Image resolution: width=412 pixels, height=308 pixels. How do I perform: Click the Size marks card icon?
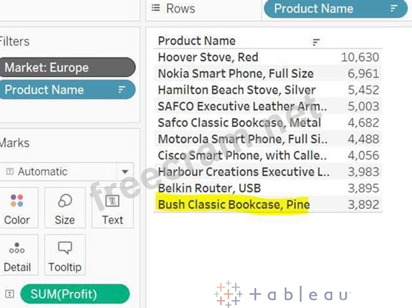click(x=64, y=201)
